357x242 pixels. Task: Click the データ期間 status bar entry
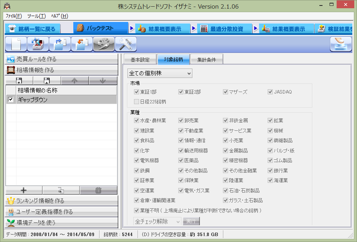coord(50,235)
